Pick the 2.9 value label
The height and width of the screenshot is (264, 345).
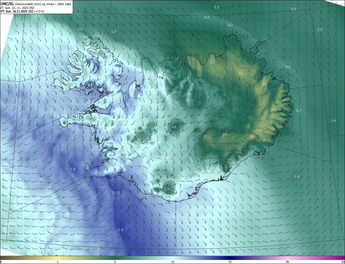coord(264,84)
